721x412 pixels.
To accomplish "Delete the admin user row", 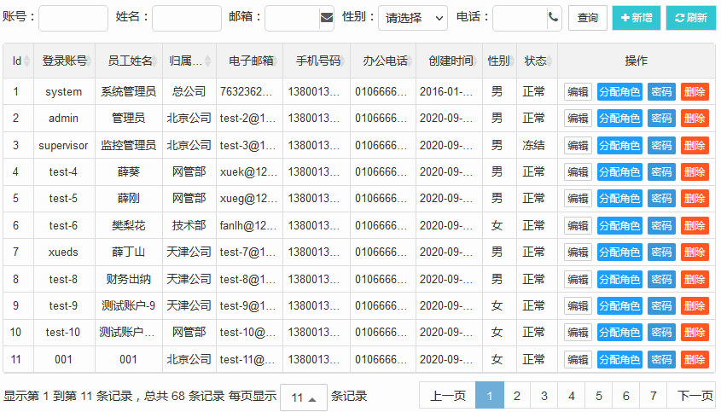I will 695,119.
